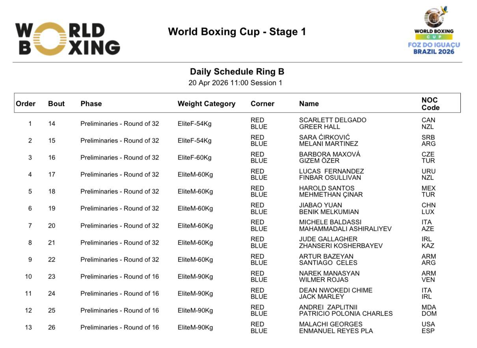Select boxer name JUDE GALLAGHER
Screen dimensions: 477x348
pos(328,239)
